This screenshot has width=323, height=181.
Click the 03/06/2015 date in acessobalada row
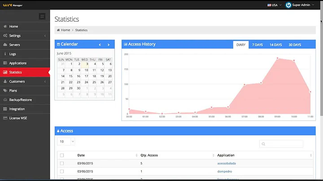(x=85, y=164)
